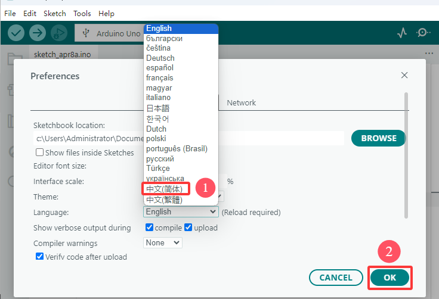
Task: Select 中文(简体) in the language list
Action: [181, 189]
